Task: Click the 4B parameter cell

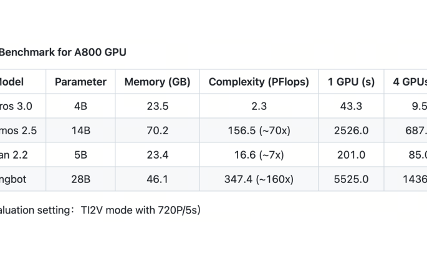Action: [80, 106]
